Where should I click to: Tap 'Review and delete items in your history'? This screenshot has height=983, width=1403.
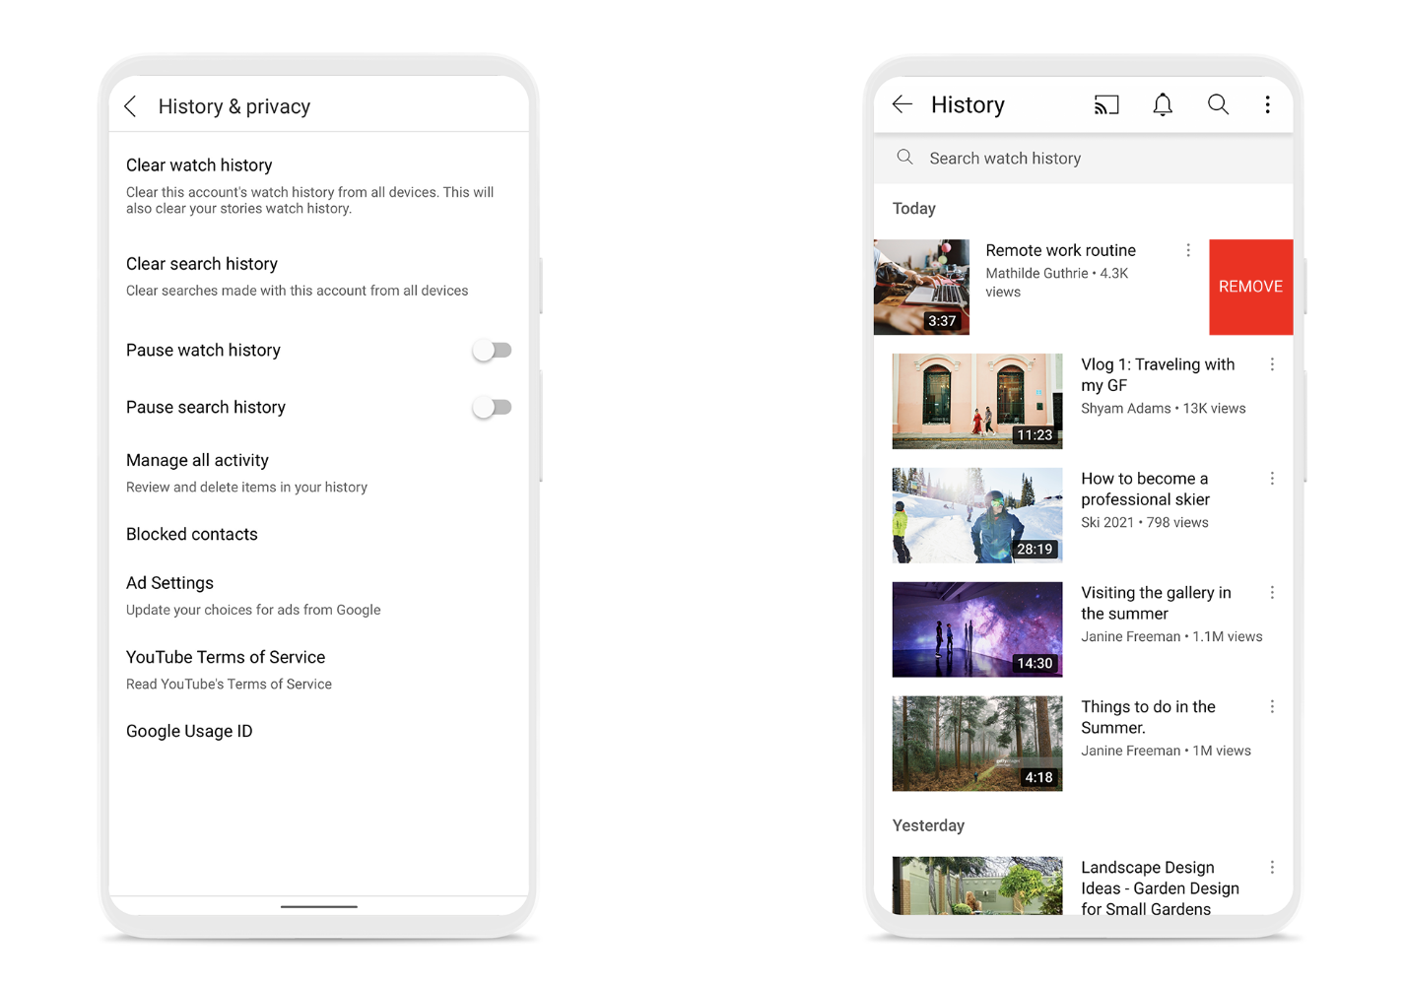[x=246, y=488]
